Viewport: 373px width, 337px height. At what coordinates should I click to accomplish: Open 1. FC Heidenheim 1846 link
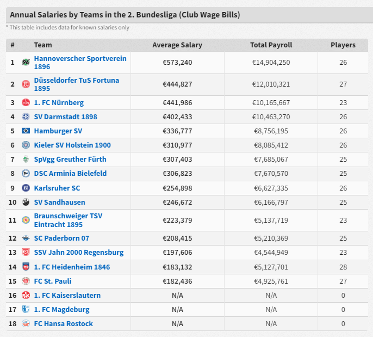pos(72,267)
